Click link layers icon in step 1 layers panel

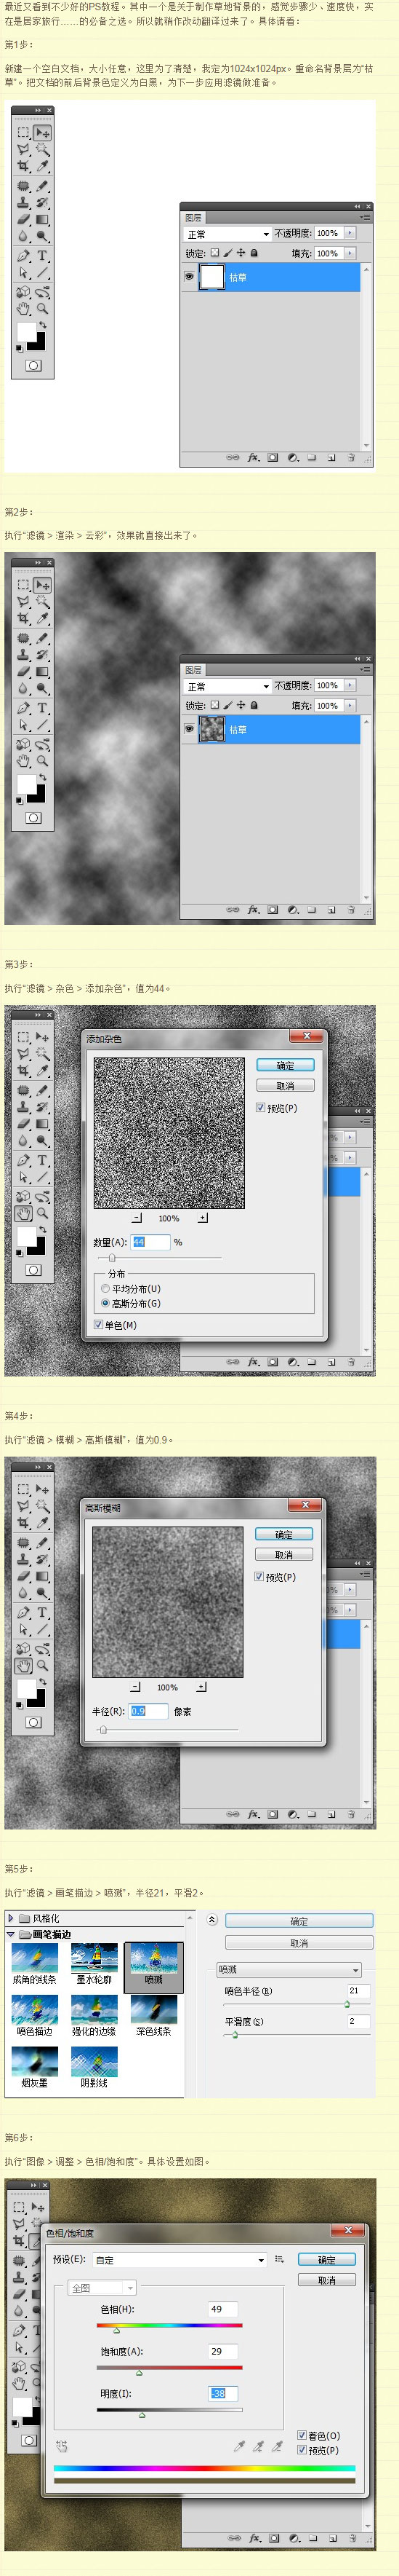coord(233,458)
